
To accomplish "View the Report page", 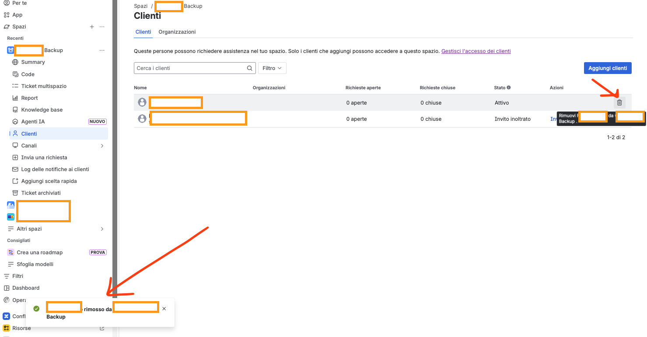I will [x=29, y=98].
